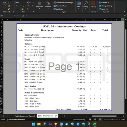Open the Arial font name dropdown
The height and width of the screenshot is (127, 127).
click(x=27, y=2)
